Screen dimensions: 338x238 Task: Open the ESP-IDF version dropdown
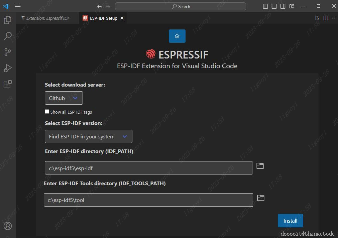tap(89, 136)
